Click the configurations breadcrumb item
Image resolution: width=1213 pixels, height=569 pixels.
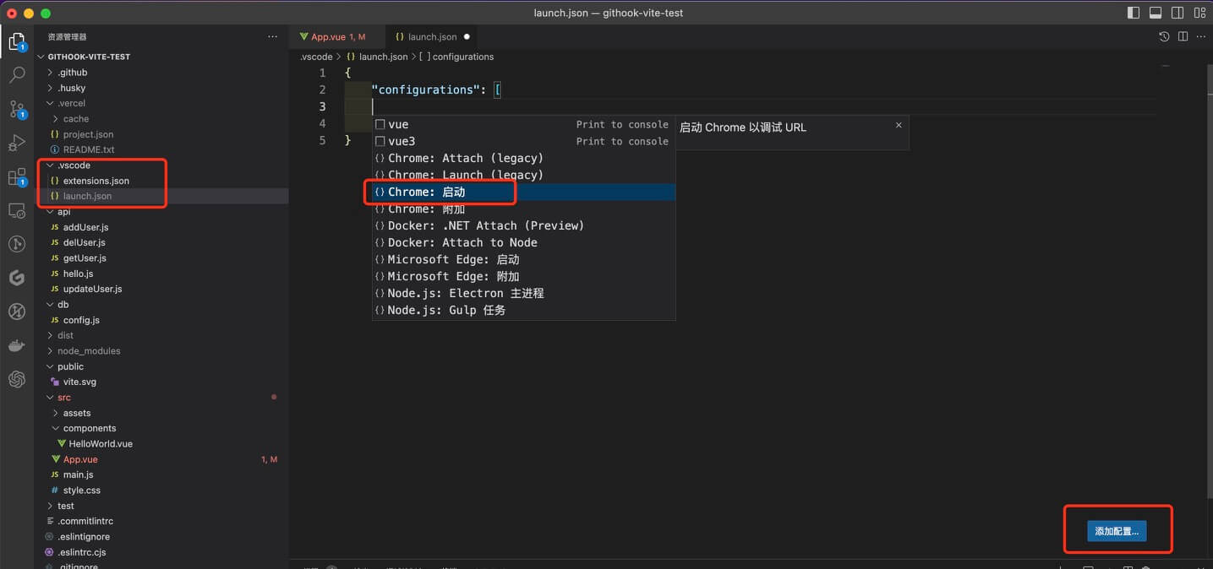tap(462, 57)
